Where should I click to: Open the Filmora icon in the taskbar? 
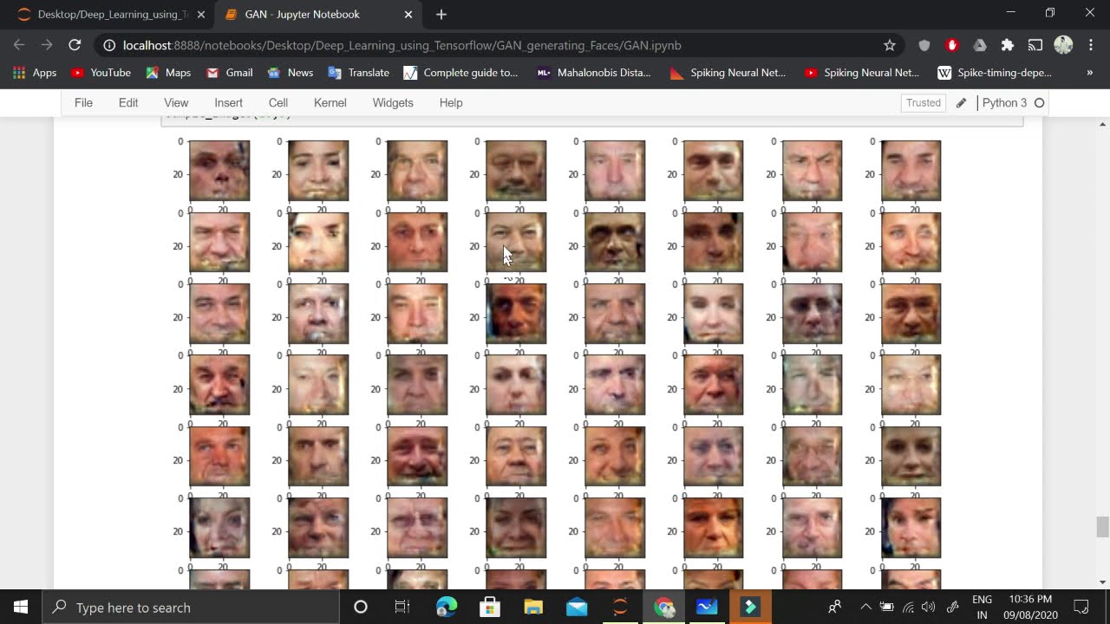(750, 607)
